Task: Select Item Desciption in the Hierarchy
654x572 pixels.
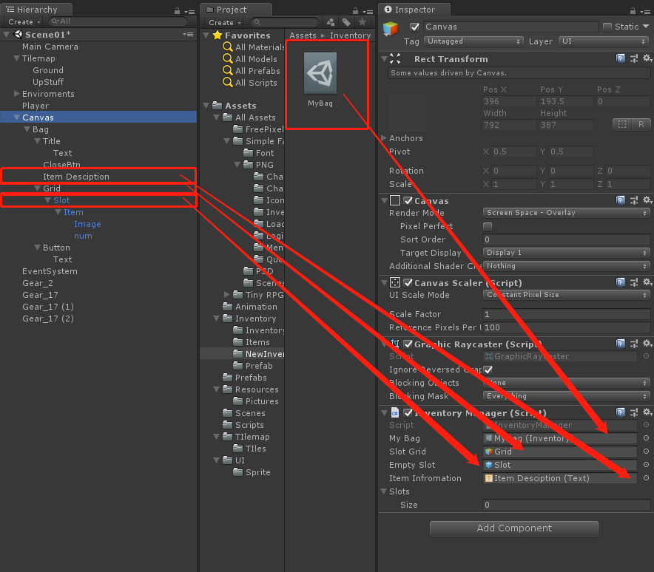Action: (76, 177)
